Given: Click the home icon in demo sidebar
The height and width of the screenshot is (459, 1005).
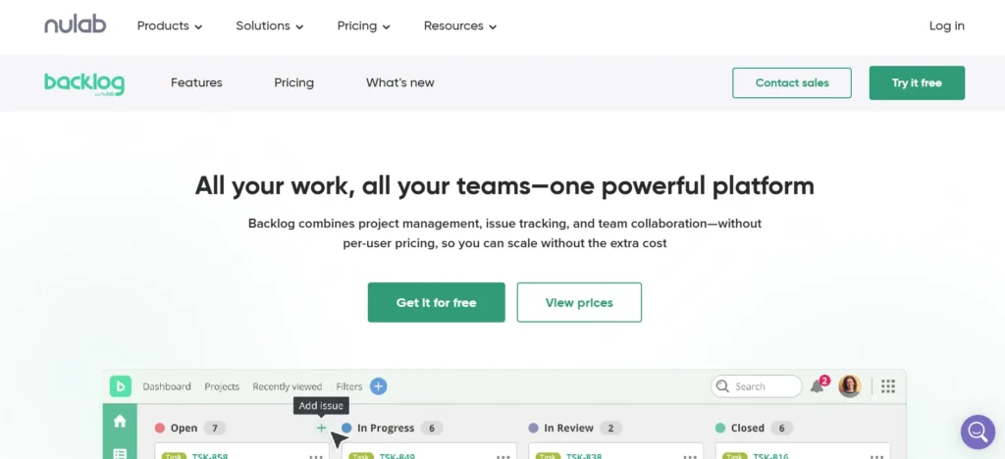Looking at the screenshot, I should click(120, 421).
